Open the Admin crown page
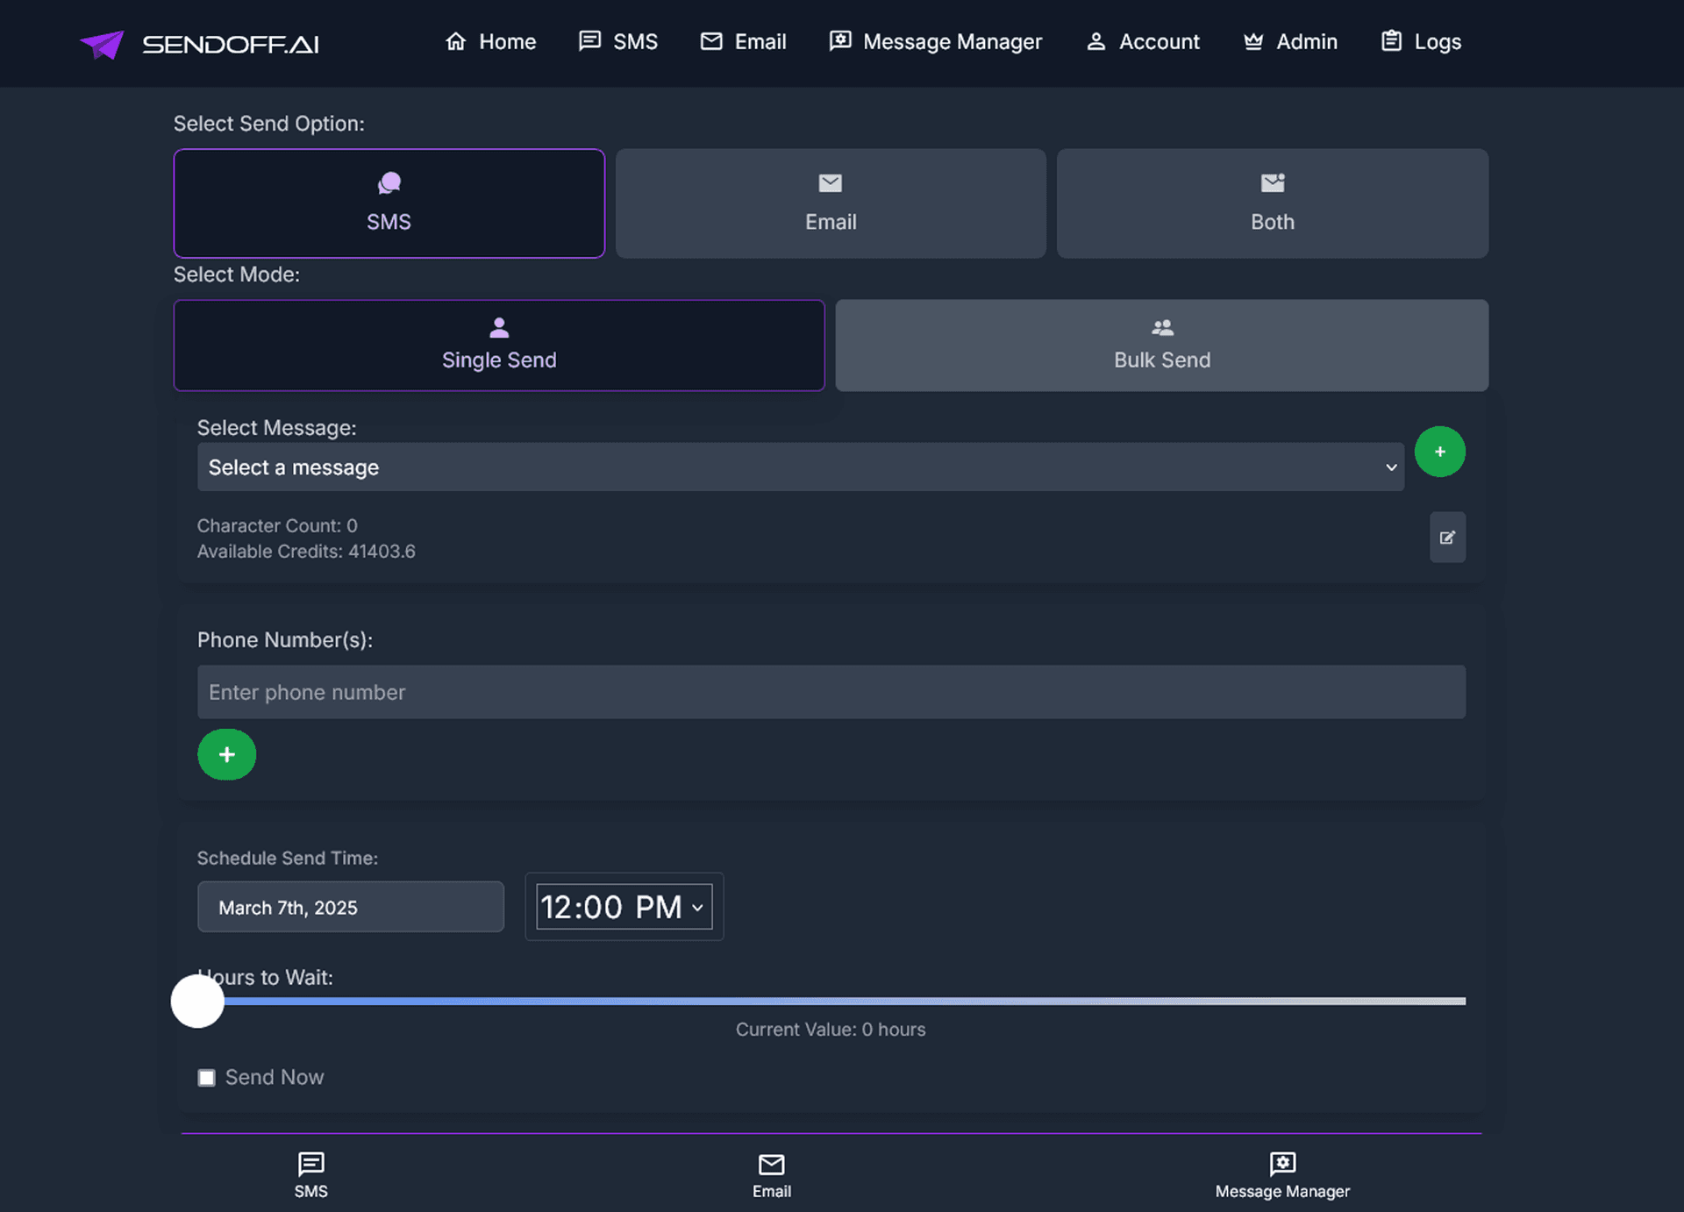This screenshot has width=1684, height=1212. 1290,41
